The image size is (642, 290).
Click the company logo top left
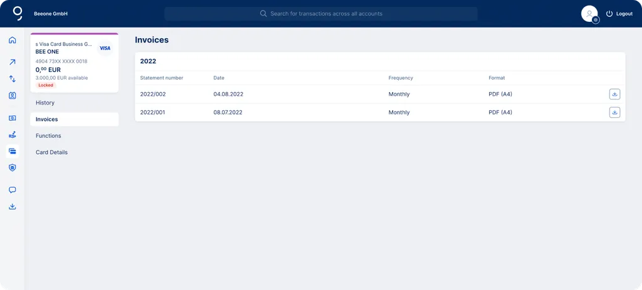click(18, 13)
